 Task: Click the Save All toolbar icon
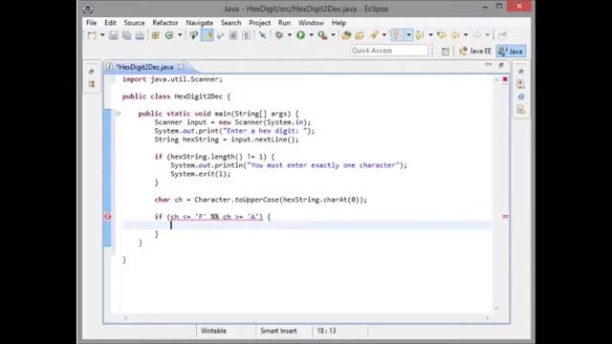(126, 35)
